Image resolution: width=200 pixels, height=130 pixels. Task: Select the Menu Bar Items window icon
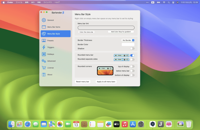click(x=44, y=27)
